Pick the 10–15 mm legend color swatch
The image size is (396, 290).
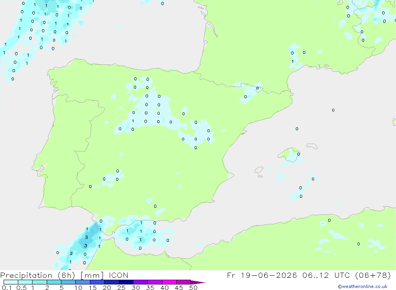[83, 282]
